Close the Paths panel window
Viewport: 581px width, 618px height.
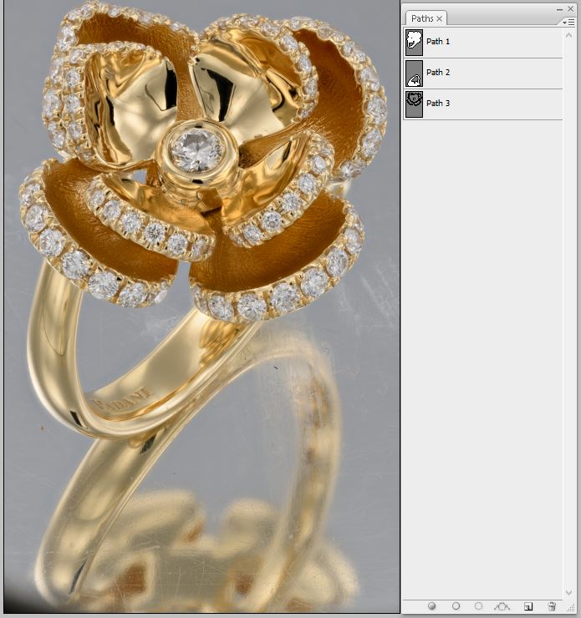(571, 8)
